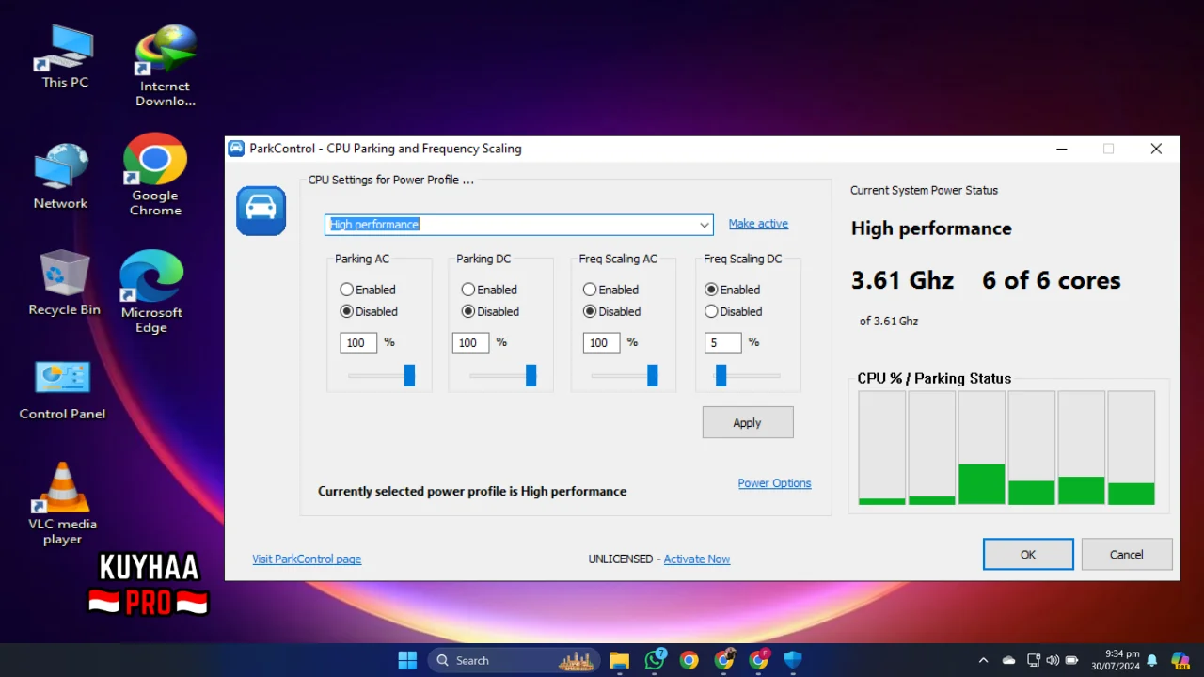This screenshot has width=1204, height=677.
Task: Click the Make active link
Action: click(x=758, y=224)
